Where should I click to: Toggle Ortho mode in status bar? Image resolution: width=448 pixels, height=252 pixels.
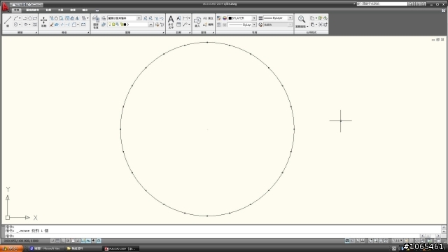pyautogui.click(x=62, y=241)
